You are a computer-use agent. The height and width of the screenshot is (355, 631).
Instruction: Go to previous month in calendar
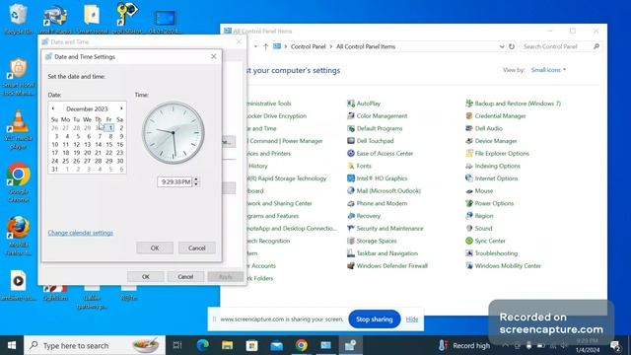[52, 108]
